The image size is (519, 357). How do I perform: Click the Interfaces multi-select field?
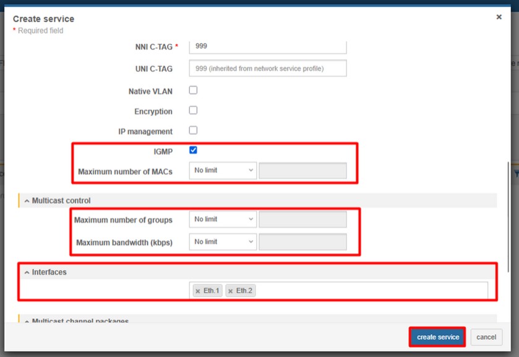point(371,291)
